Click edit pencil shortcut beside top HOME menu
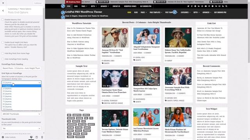This screenshot has width=250, height=140. point(63,6)
